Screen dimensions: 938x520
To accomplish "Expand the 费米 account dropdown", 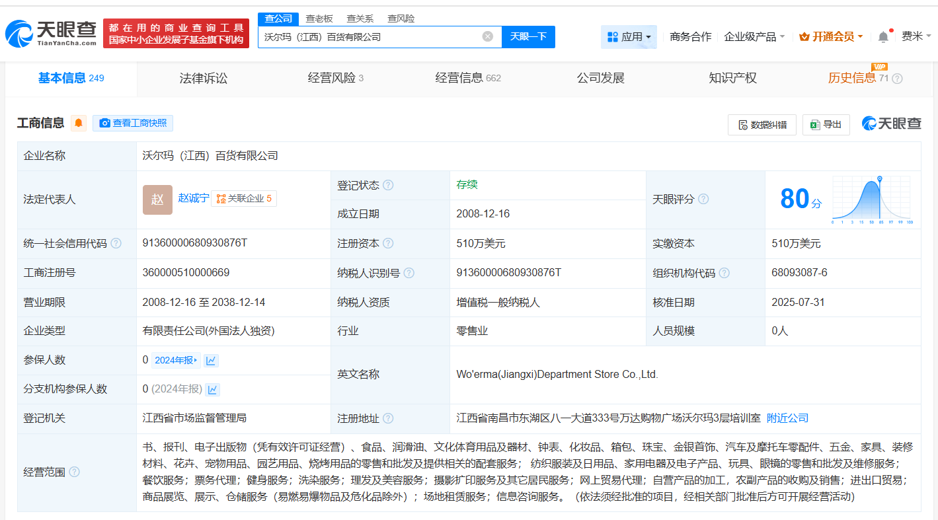I will [913, 37].
